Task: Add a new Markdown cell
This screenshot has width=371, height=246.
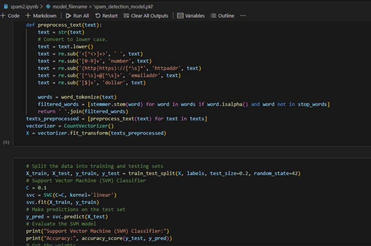Action: pos(41,16)
